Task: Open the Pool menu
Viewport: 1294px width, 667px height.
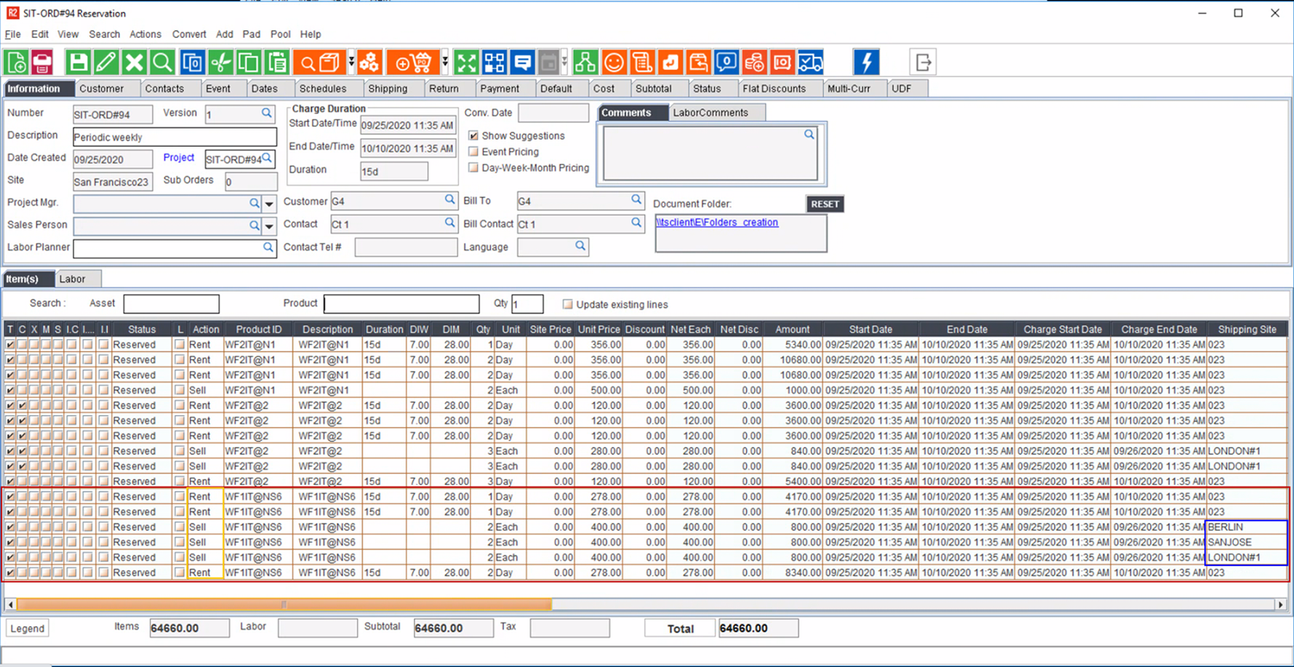Action: [x=280, y=34]
